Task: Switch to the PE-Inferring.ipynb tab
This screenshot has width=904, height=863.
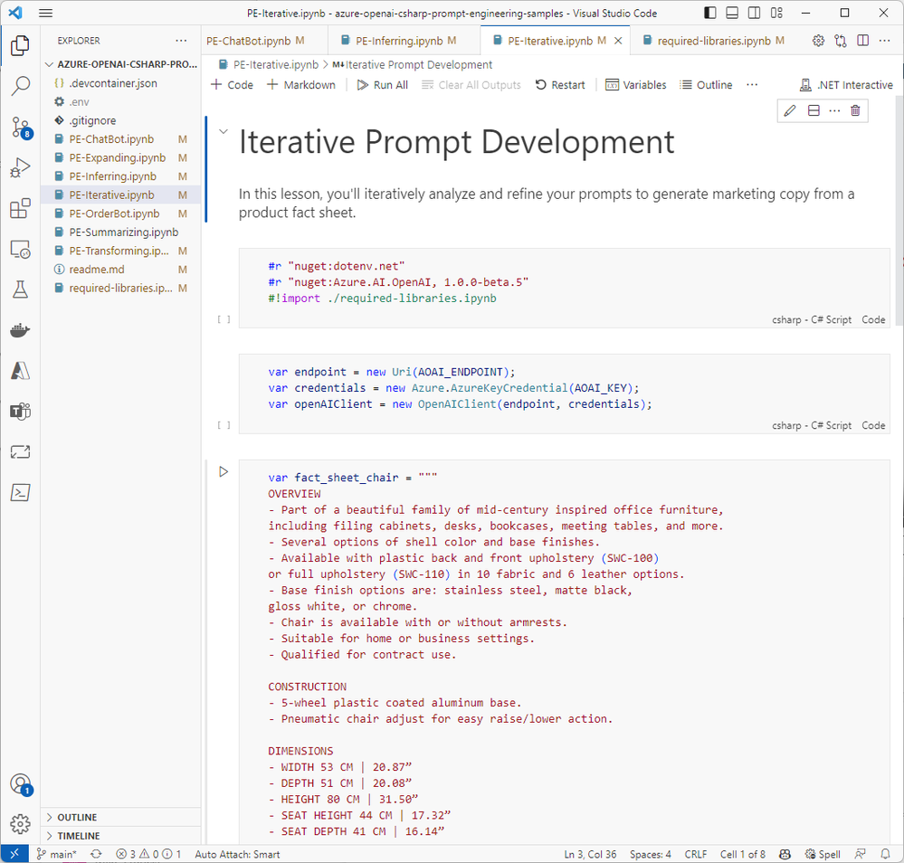Action: (x=405, y=41)
